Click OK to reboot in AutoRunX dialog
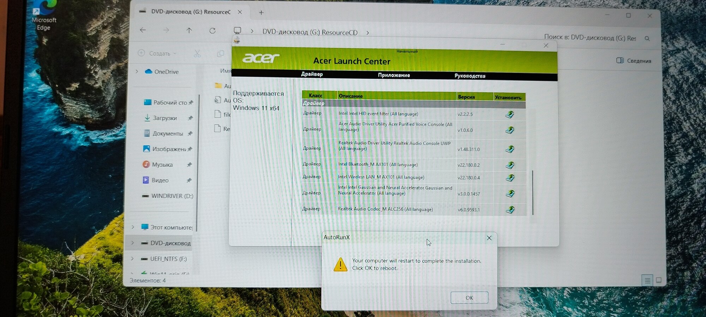706x317 pixels. coord(469,298)
